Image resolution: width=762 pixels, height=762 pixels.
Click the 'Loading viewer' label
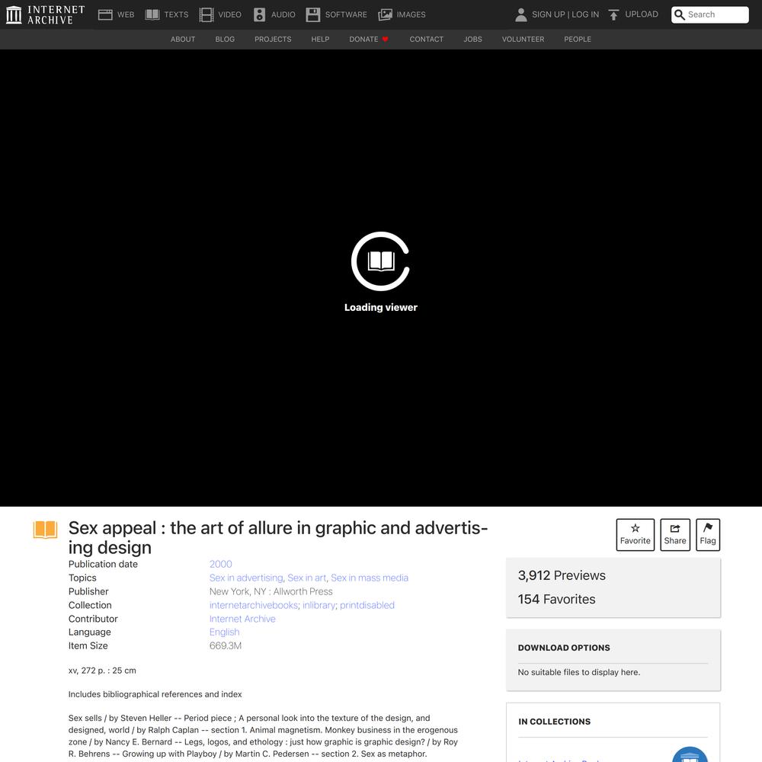381,307
